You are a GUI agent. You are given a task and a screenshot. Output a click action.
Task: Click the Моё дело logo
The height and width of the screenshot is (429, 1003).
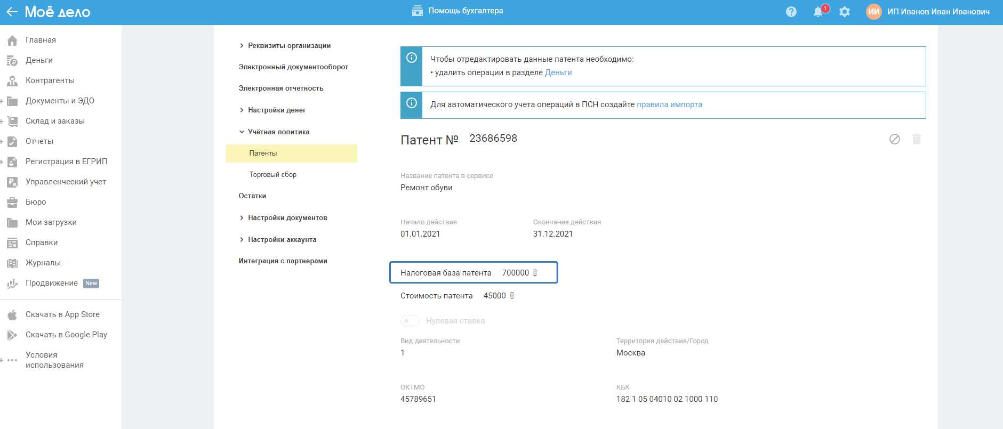(58, 12)
